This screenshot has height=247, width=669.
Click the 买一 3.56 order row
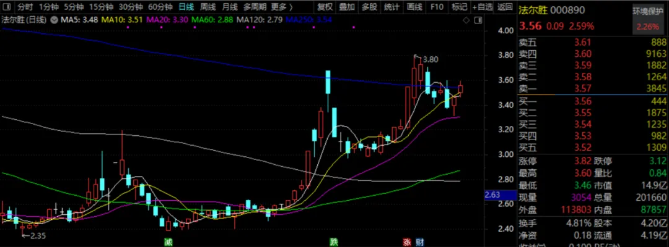(593, 101)
